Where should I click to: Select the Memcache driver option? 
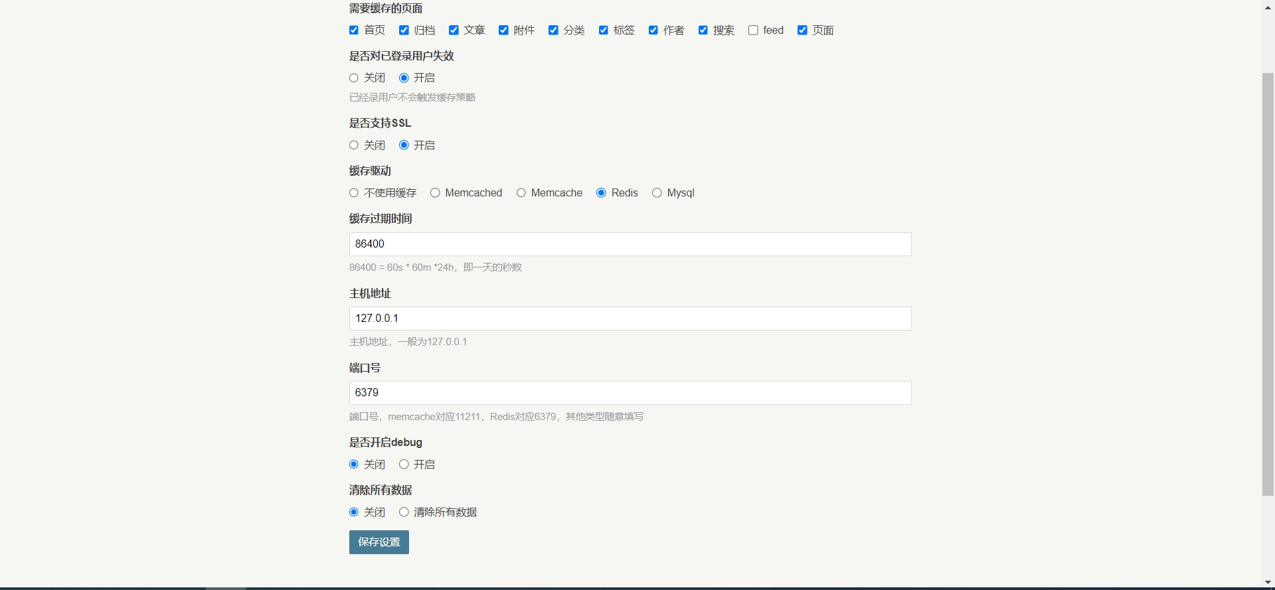click(521, 193)
